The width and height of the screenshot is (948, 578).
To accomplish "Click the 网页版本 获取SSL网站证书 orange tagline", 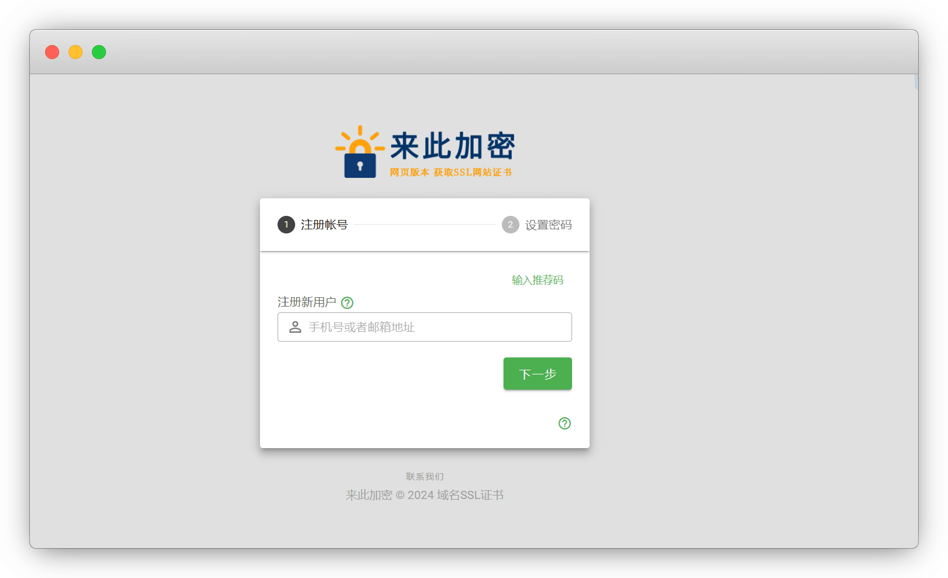I will [x=451, y=172].
